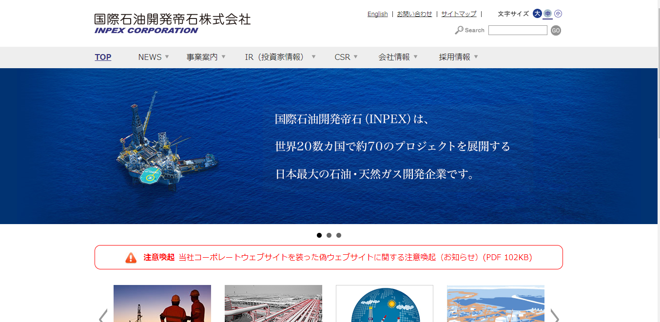Click the carousel previous arrow
Viewport: 660px width, 322px height.
(x=102, y=316)
